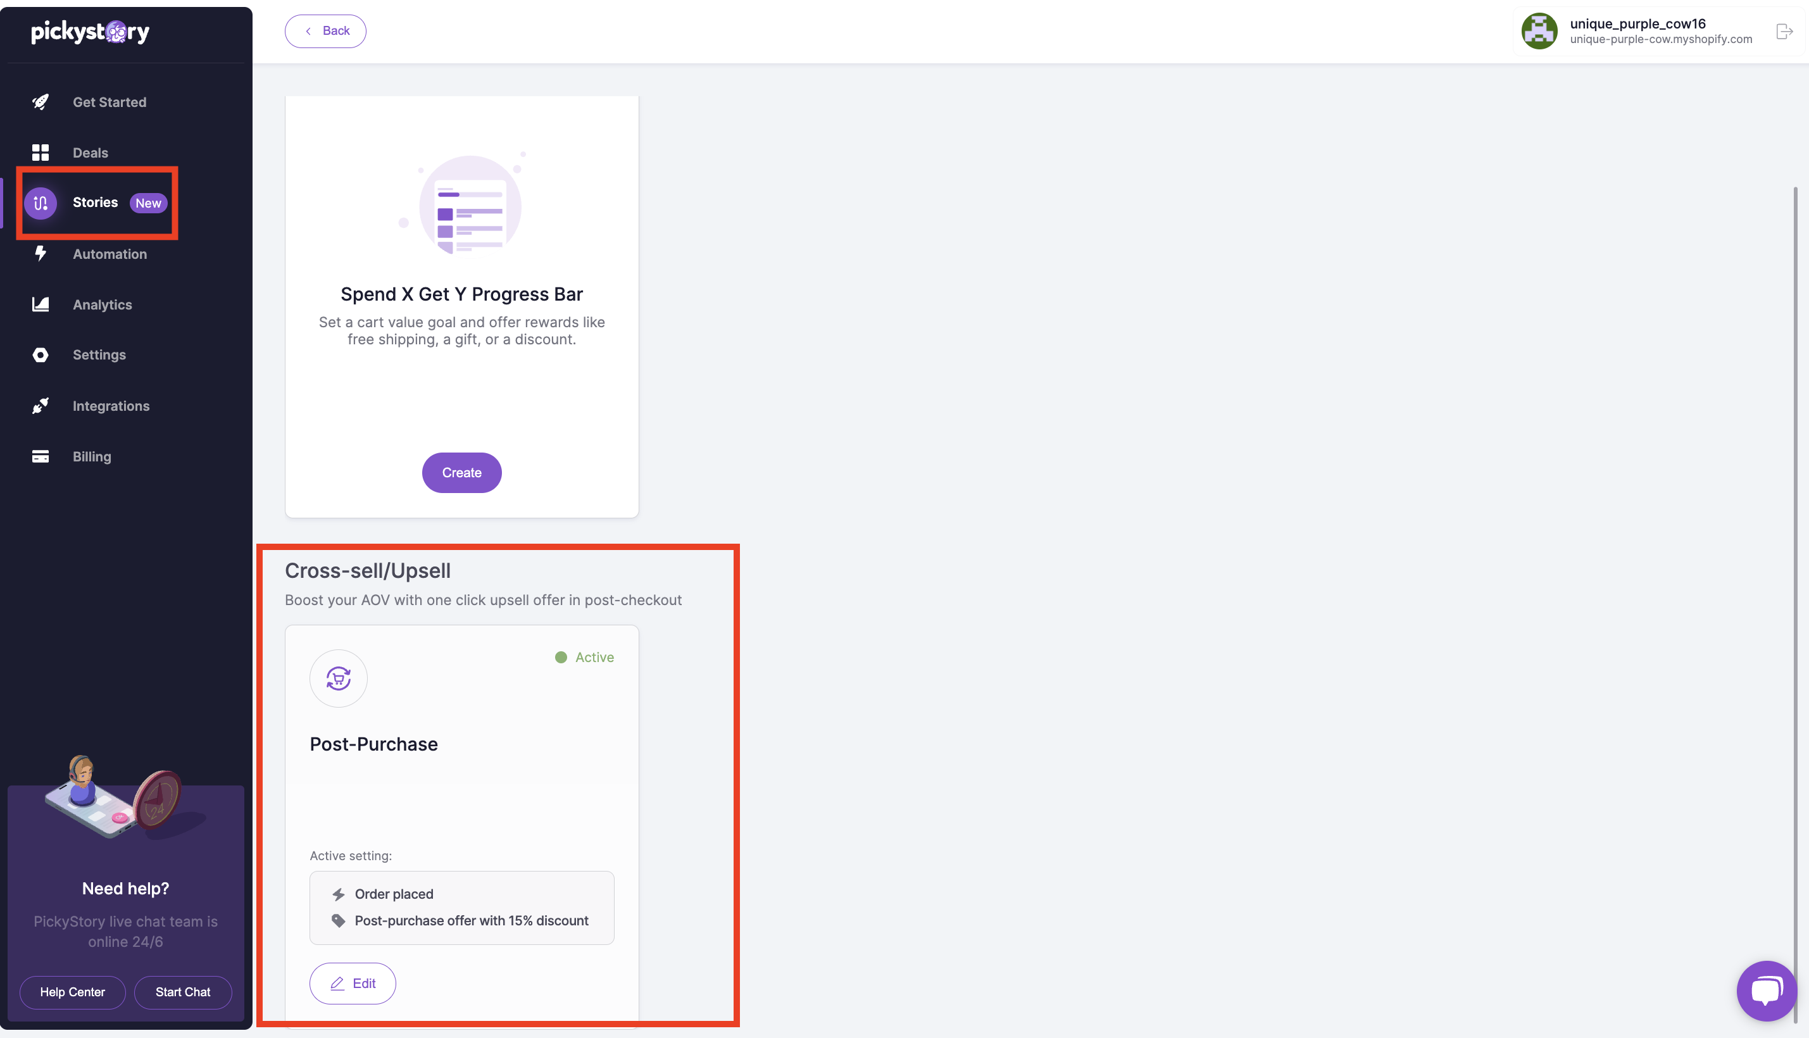1809x1038 pixels.
Task: Click the Need help? heading
Action: 125,888
